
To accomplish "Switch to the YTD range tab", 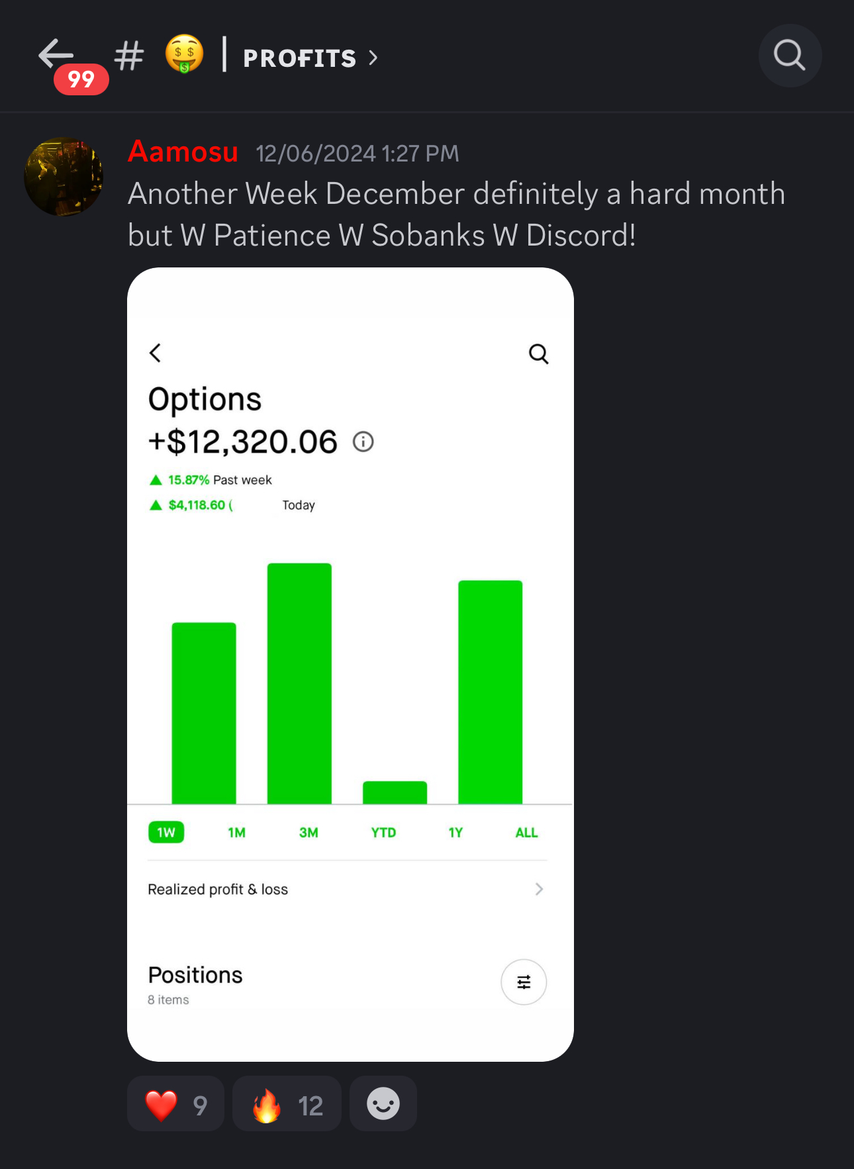I will (x=383, y=833).
